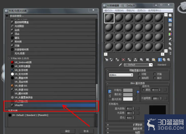The image size is (186, 134).
Task: Click Make Material Copy icon
Action: (x=129, y=60)
